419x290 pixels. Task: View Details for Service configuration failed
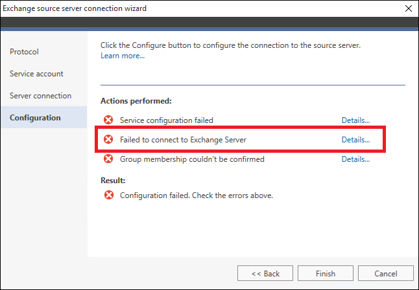point(355,120)
